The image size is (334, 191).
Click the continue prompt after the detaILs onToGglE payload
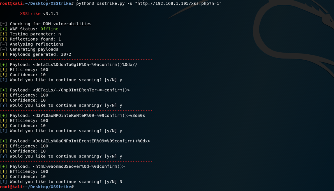coord(61,80)
